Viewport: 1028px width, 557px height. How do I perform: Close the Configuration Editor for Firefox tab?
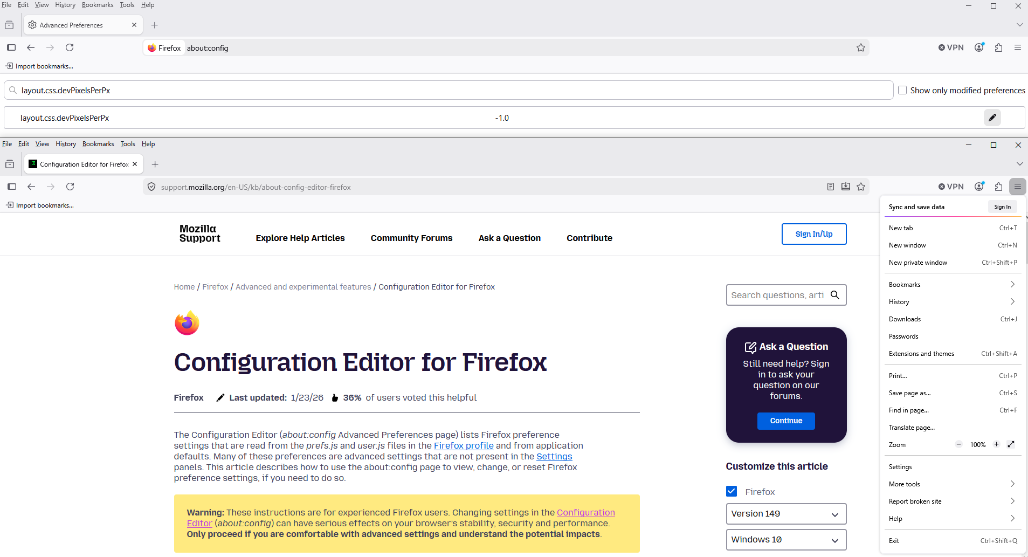[135, 164]
